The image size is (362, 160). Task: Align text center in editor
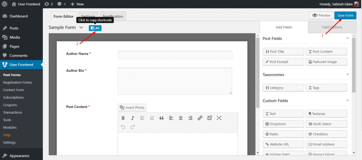pyautogui.click(x=181, y=118)
